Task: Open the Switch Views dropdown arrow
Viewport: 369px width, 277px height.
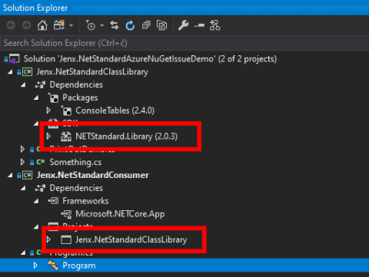Action: pyautogui.click(x=71, y=25)
